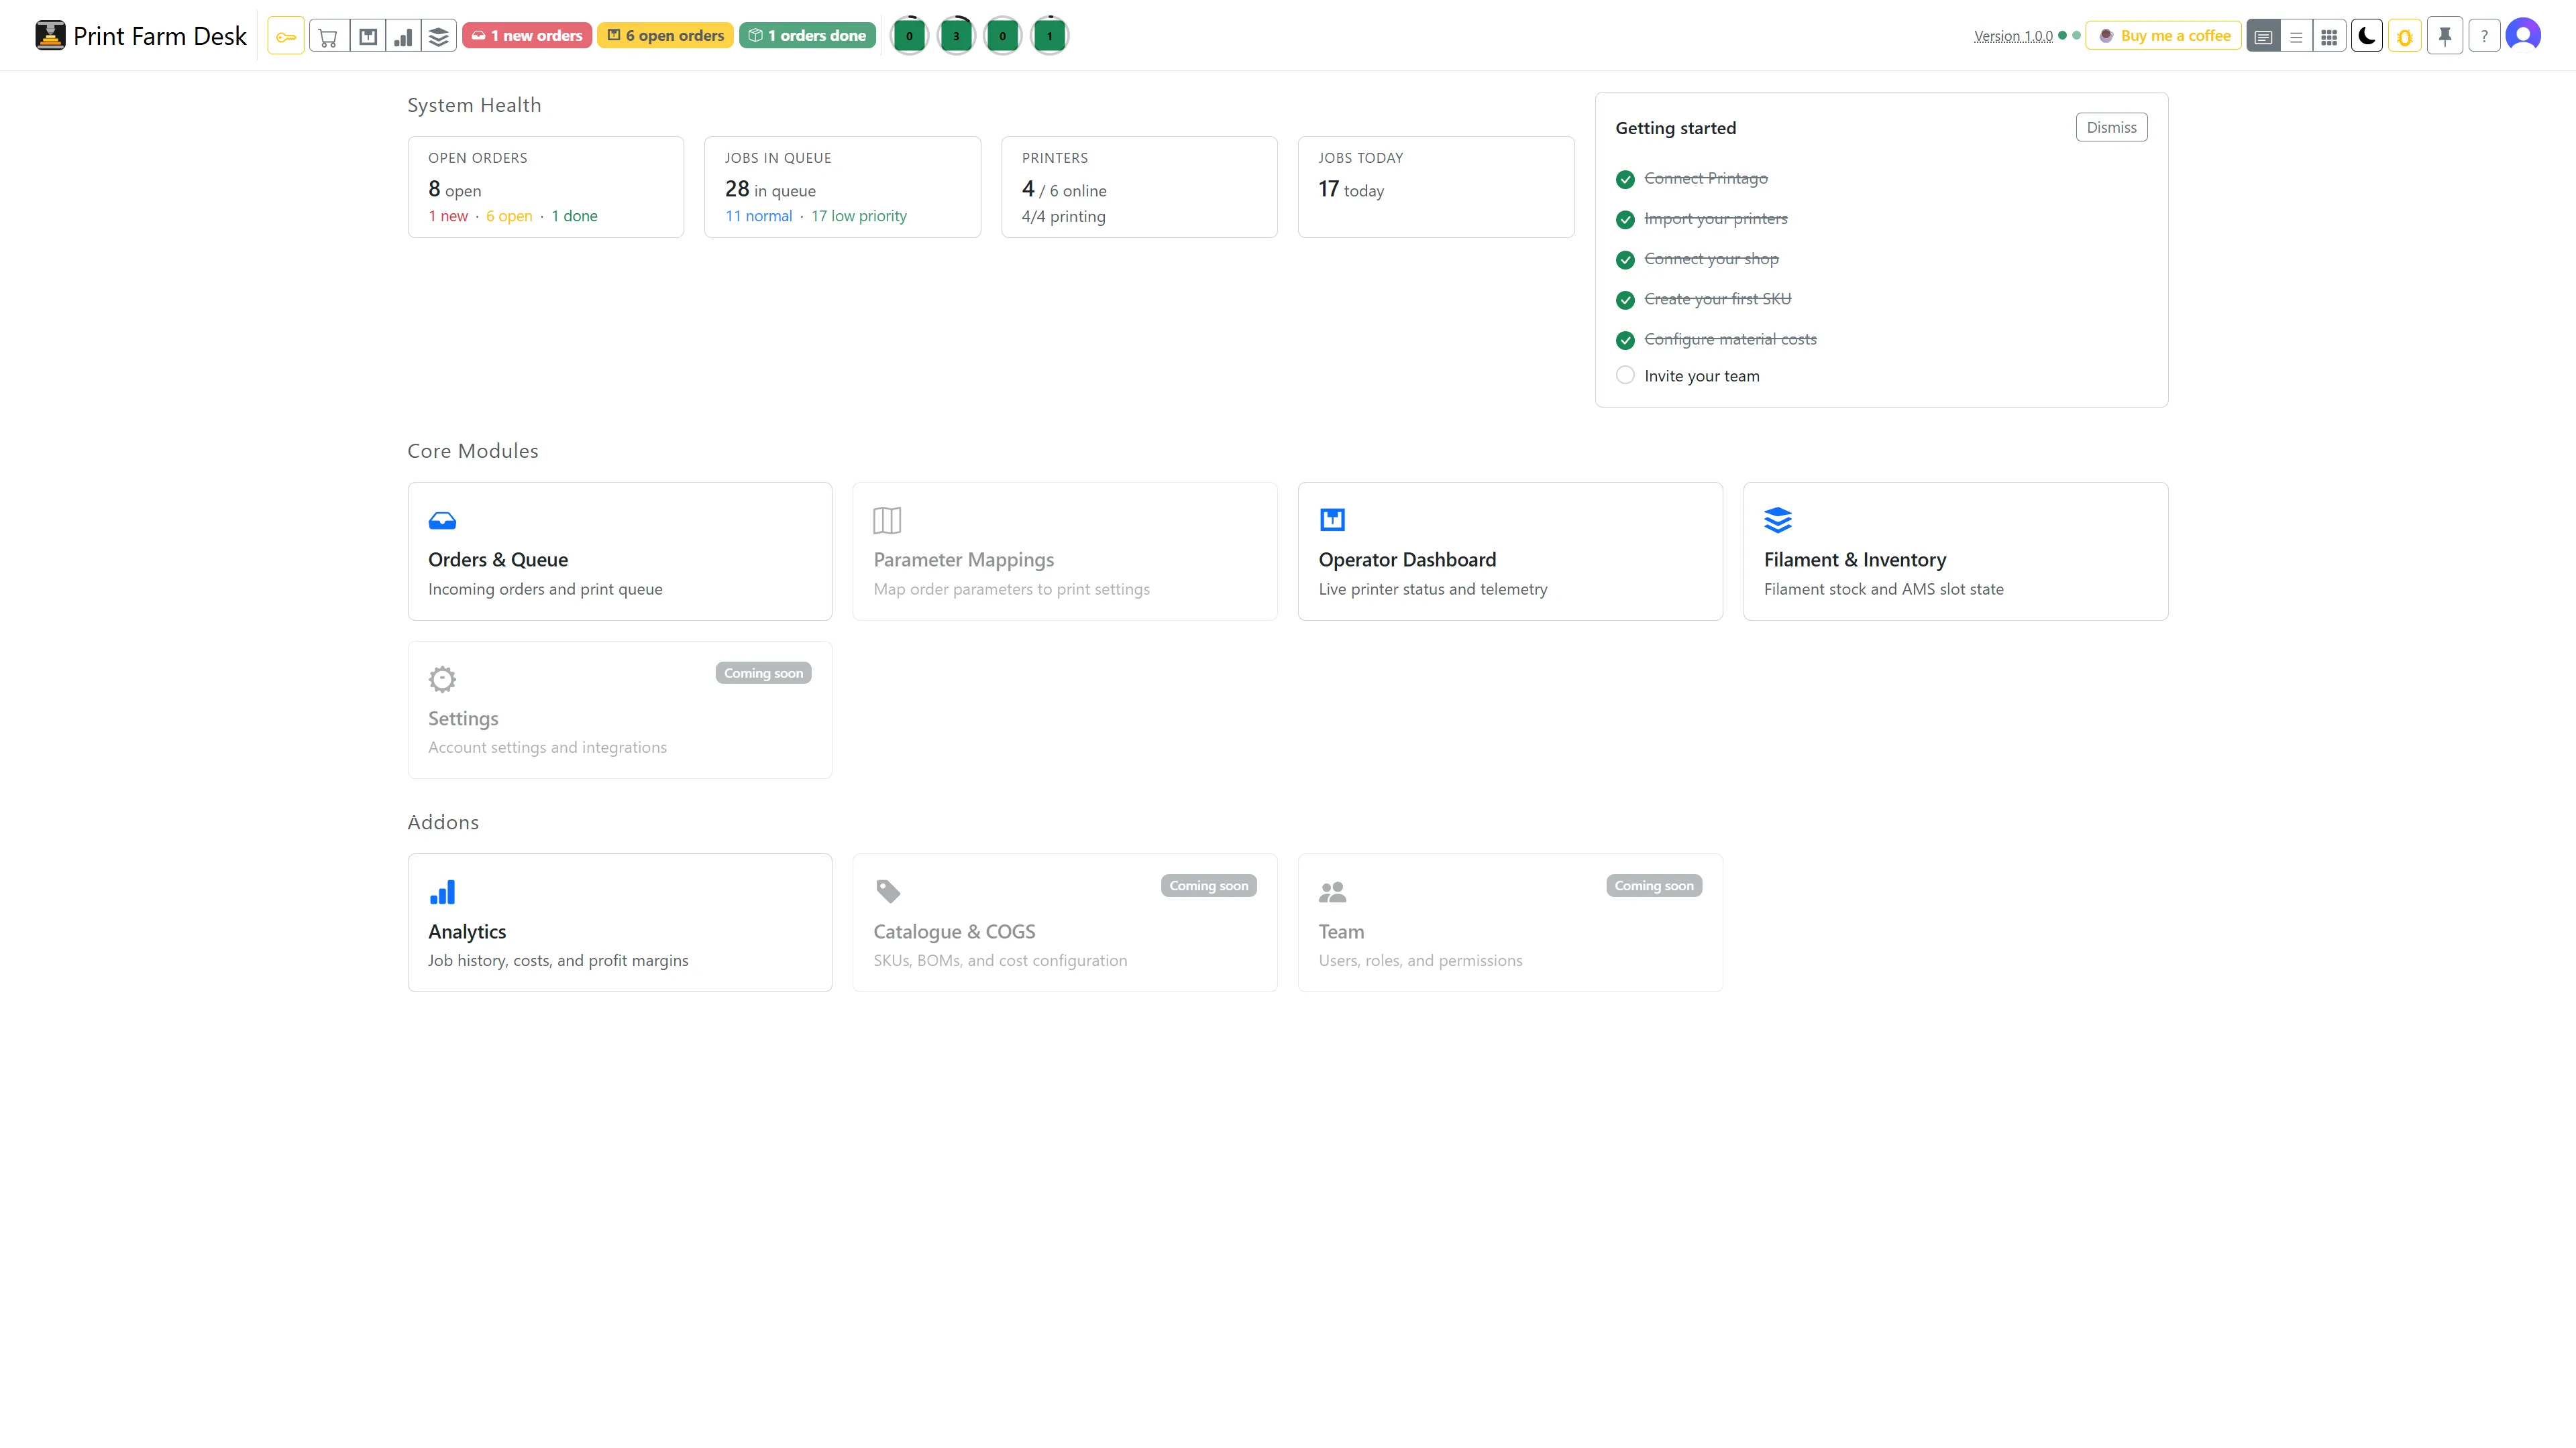Click the Catalogue & COGS card title

coord(954,931)
